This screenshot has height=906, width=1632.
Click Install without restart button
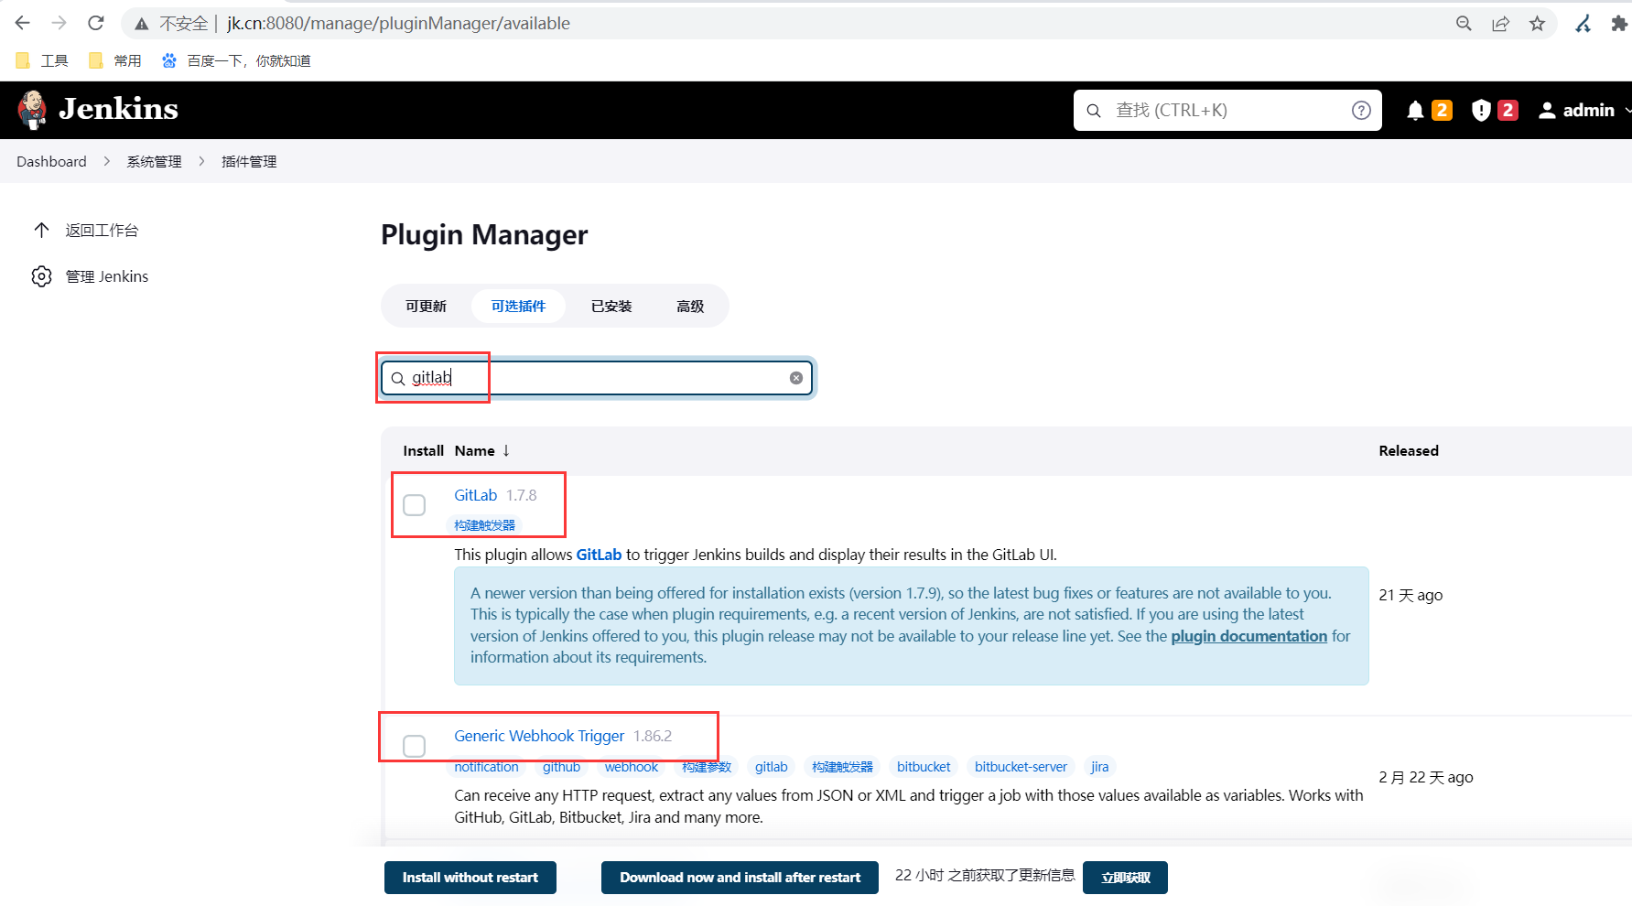pos(470,878)
